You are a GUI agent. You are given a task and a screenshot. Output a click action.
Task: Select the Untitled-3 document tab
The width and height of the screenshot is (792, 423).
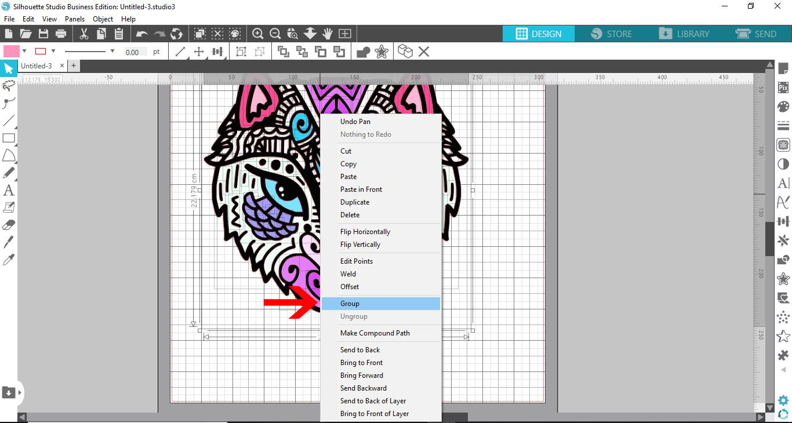coord(37,66)
